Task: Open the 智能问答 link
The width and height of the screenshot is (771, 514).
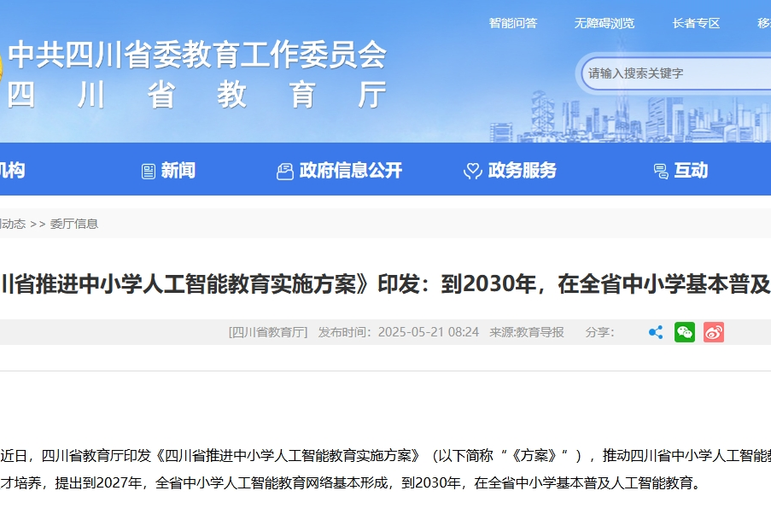Action: tap(513, 23)
